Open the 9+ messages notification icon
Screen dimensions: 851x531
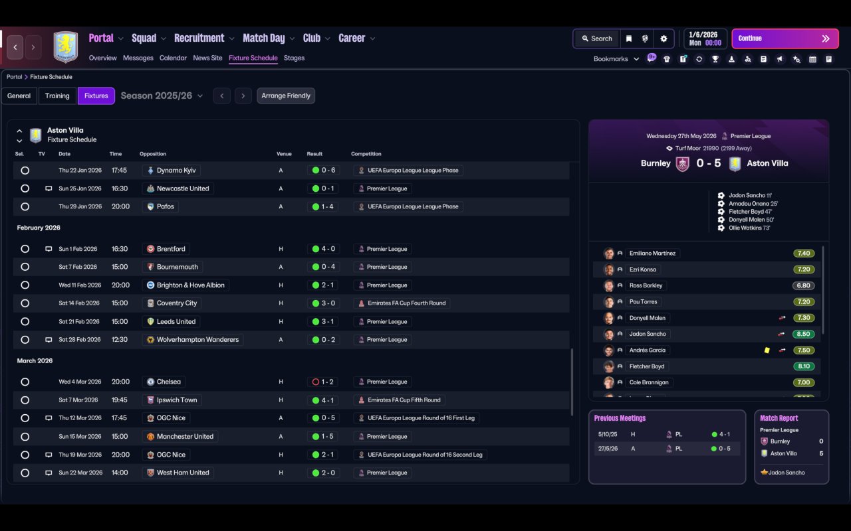tap(652, 58)
